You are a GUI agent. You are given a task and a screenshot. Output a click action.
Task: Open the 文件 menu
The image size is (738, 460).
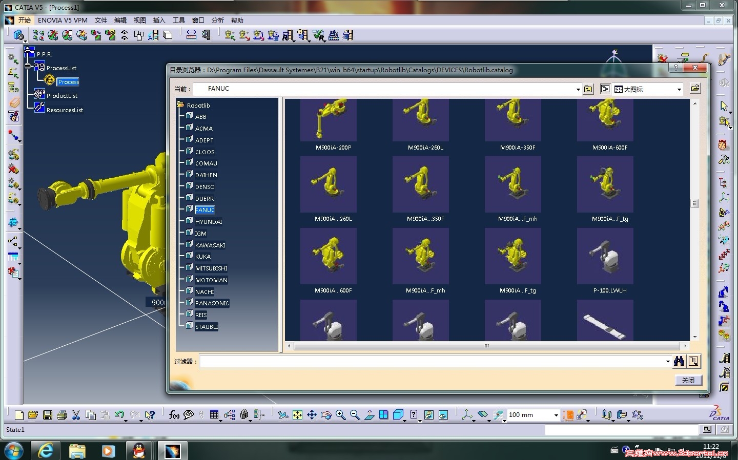101,20
